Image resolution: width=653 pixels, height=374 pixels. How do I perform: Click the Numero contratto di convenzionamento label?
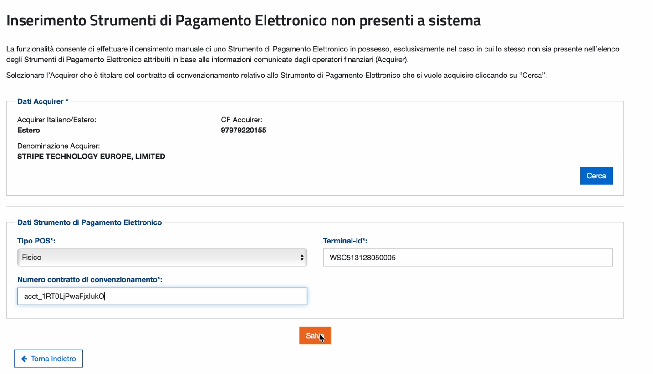tap(90, 279)
